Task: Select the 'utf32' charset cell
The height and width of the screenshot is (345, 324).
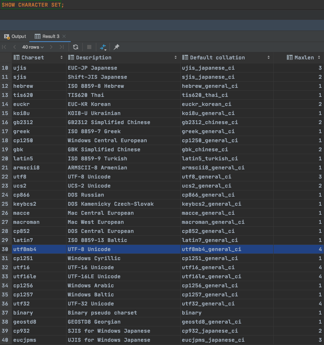Action: coord(39,304)
